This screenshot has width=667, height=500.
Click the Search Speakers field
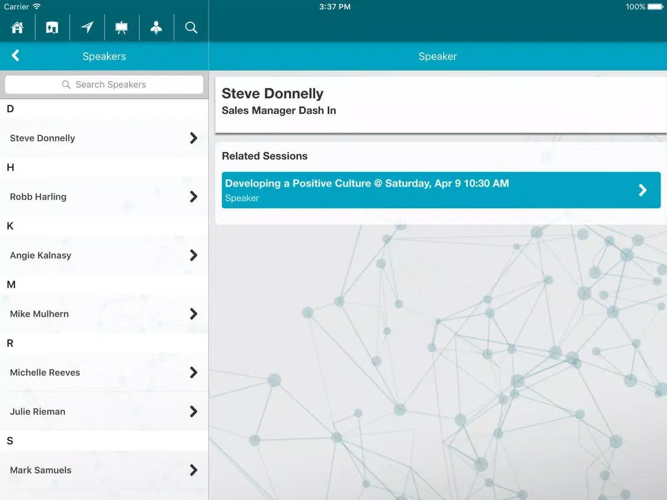(x=104, y=85)
